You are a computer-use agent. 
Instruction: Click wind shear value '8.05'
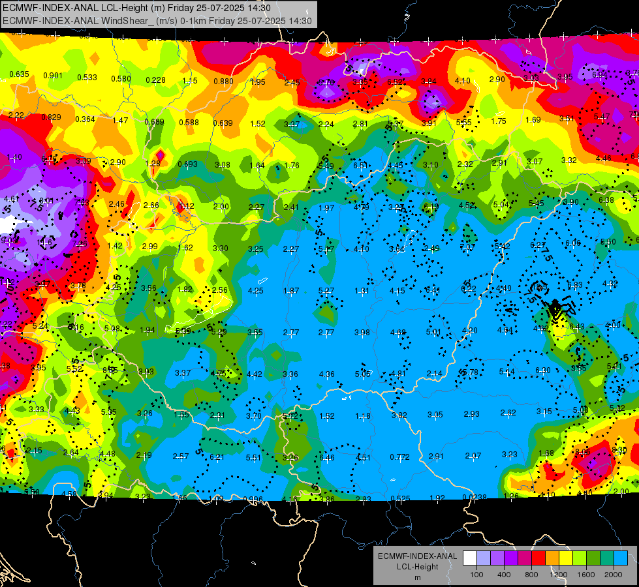582,451
